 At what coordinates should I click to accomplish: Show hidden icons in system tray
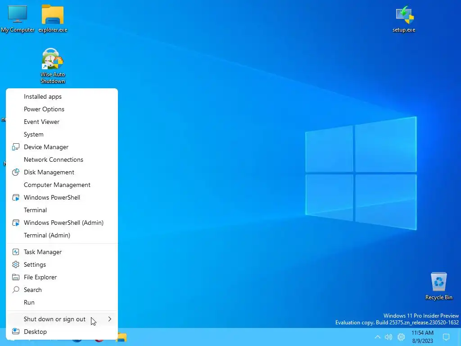[378, 337]
